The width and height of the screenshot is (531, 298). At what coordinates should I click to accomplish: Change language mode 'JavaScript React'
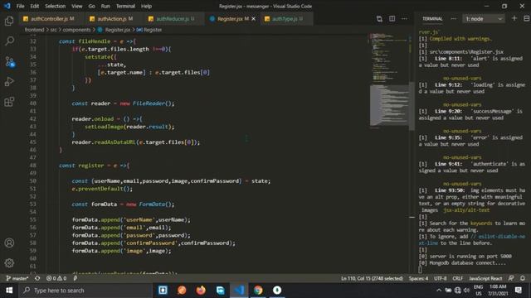[485, 278]
